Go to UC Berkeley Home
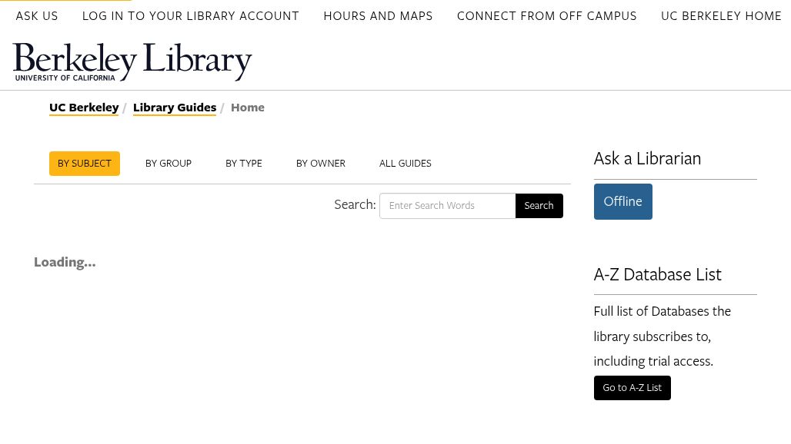 pos(721,16)
